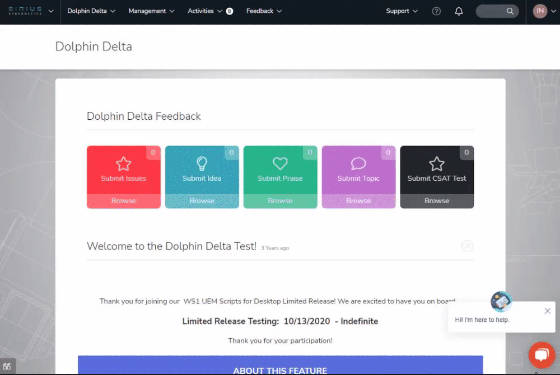Screen dimensions: 560x375
Task: Click the Submit Idea lightbulb icon
Action: click(202, 164)
